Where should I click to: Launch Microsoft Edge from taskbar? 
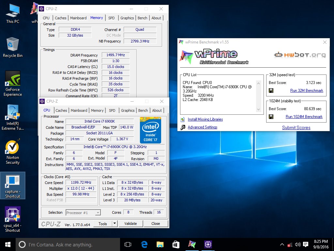[x=144, y=244]
